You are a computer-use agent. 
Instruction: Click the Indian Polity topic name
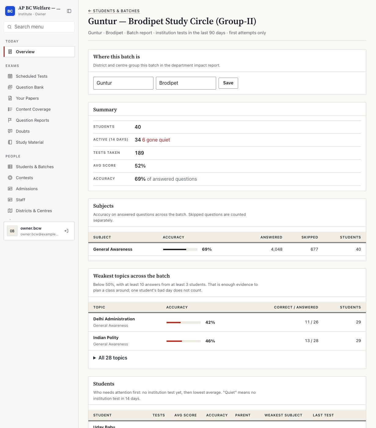(106, 338)
